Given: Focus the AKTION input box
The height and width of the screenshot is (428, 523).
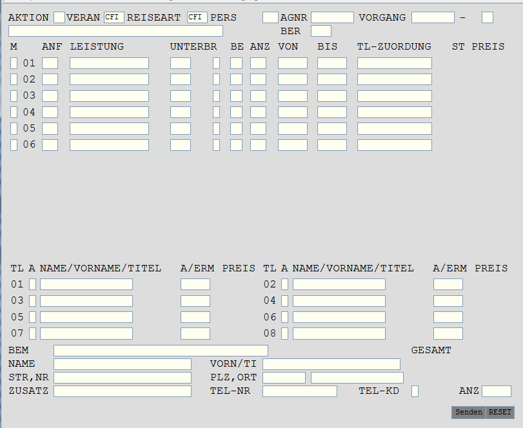Looking at the screenshot, I should click(x=59, y=17).
